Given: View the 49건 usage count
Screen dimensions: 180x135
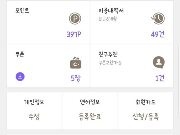Looking at the screenshot, I should pos(157,35).
